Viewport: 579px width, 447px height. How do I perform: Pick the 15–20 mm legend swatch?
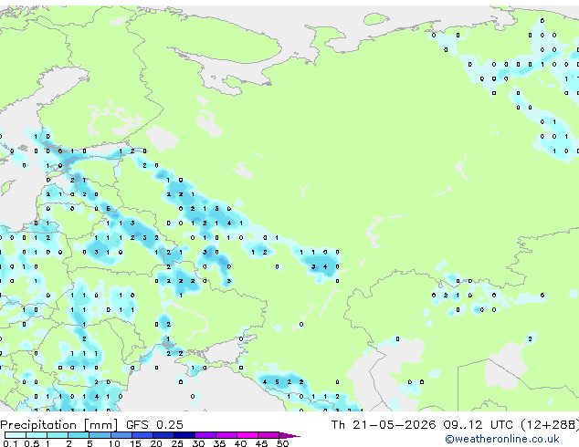(x=142, y=435)
